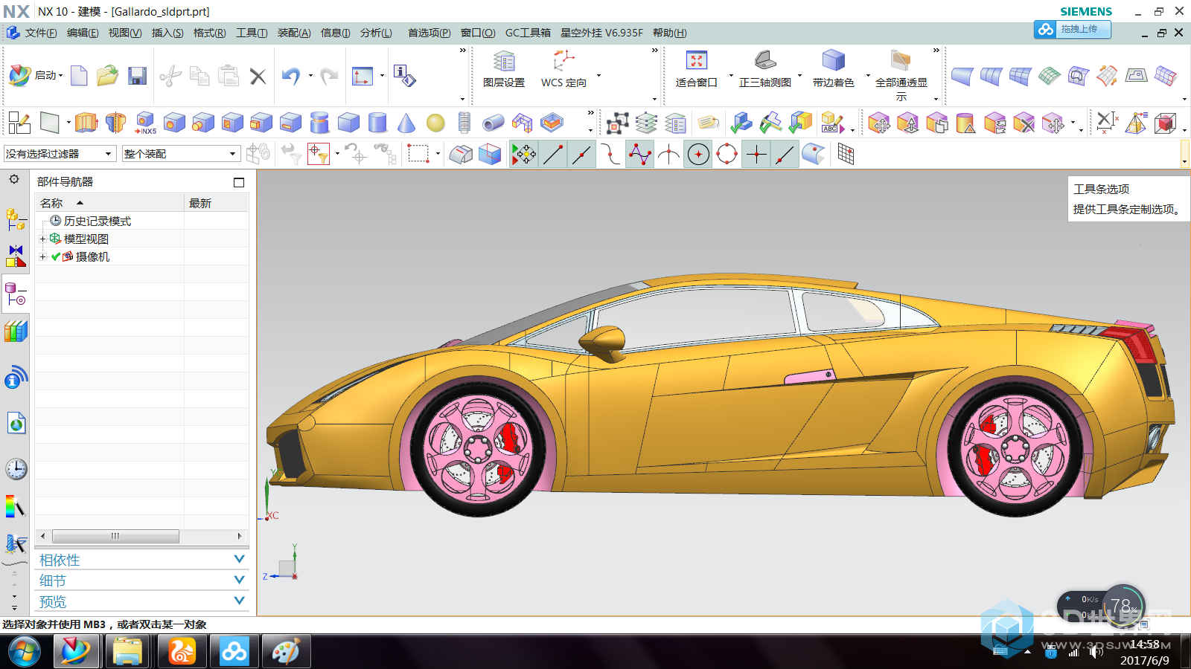Expand the 预览 panel
The image size is (1191, 669).
point(141,601)
